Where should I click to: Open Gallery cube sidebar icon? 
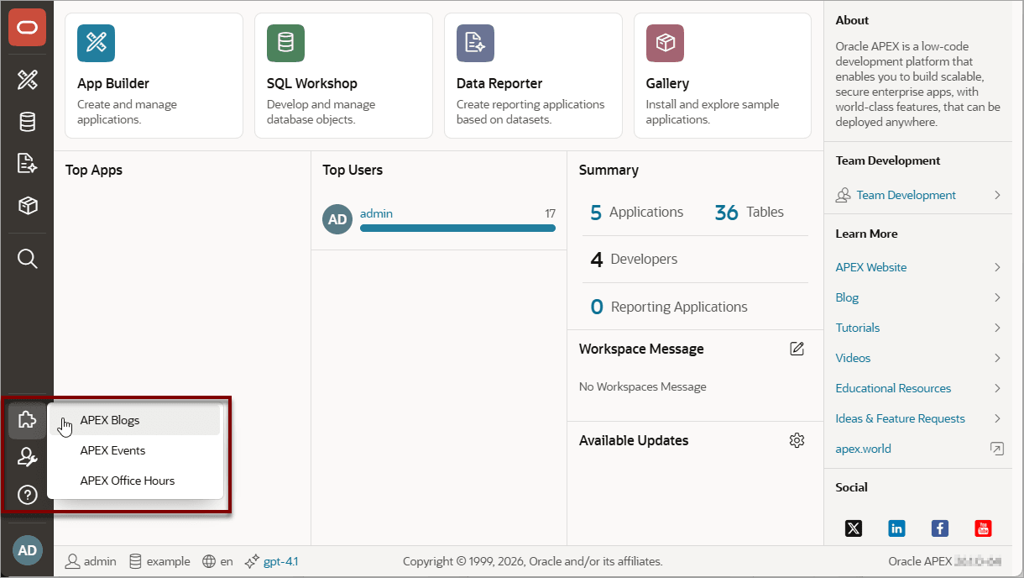[x=27, y=206]
